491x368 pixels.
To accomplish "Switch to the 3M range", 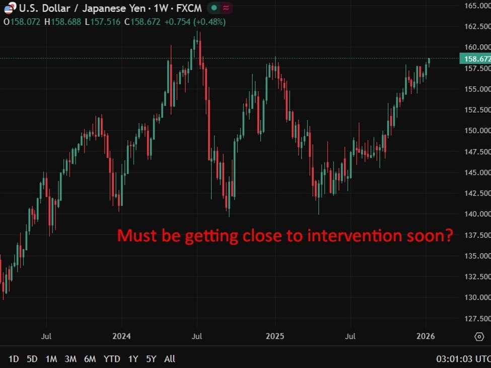I will point(70,359).
